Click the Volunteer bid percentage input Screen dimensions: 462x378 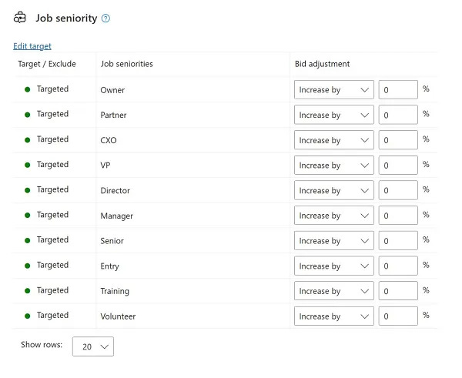click(x=398, y=316)
